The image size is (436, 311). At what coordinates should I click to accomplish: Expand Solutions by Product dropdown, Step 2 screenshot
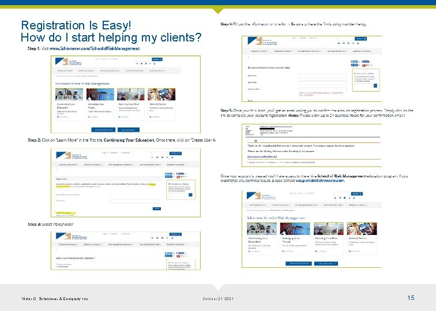(68, 165)
